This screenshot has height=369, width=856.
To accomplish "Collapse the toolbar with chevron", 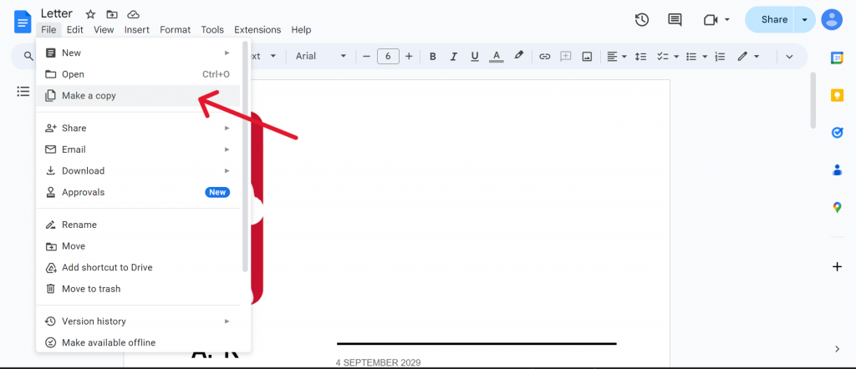I will pyautogui.click(x=789, y=56).
